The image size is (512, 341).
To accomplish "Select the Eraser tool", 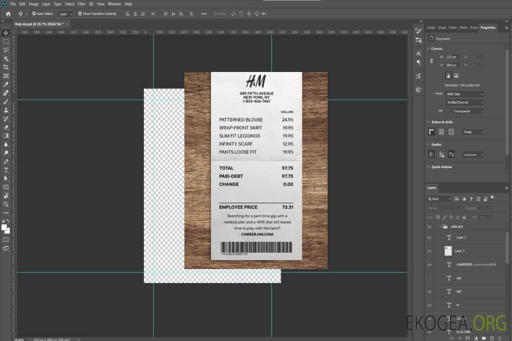I will pyautogui.click(x=6, y=127).
